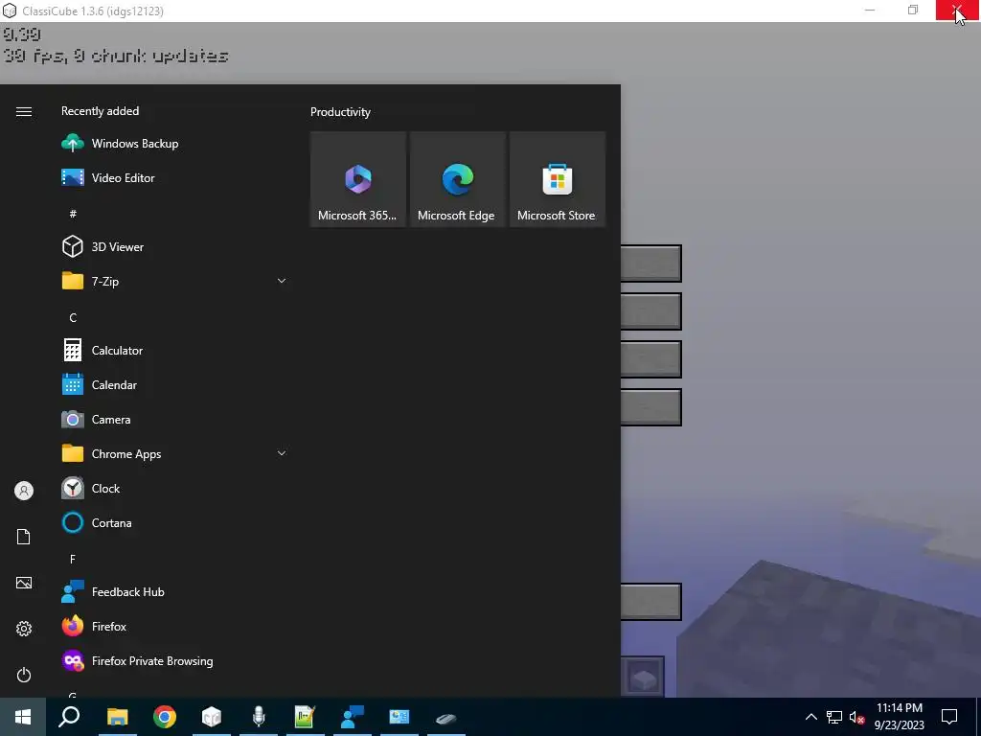Image resolution: width=981 pixels, height=736 pixels.
Task: Click the 'Recently added' heading
Action: [100, 111]
